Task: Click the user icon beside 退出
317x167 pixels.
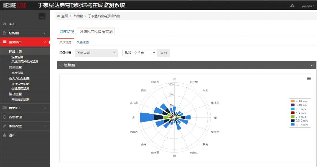Action: (x=4, y=135)
